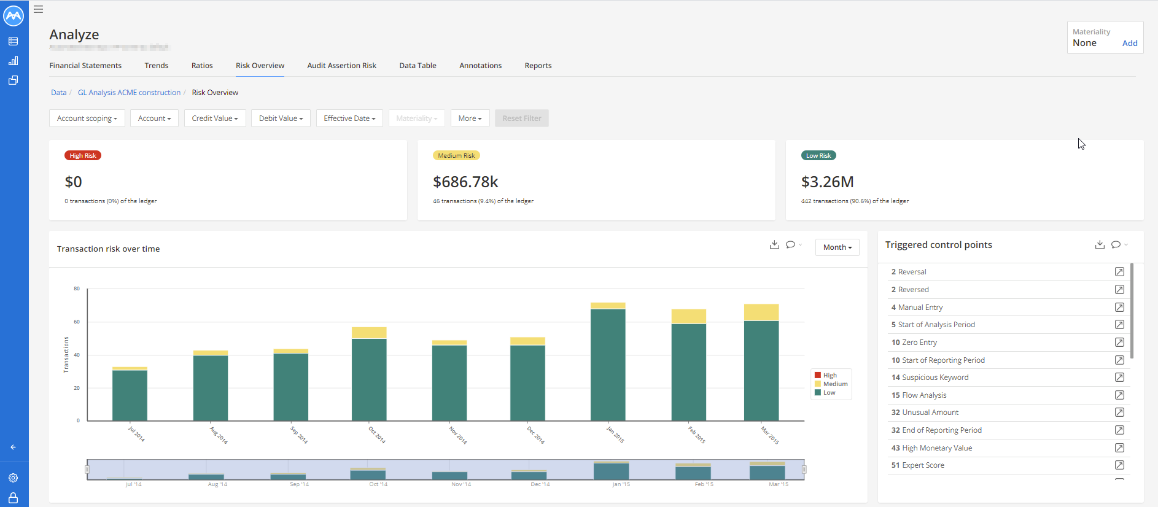This screenshot has width=1158, height=507.
Task: Expand Account scoping filter dropdown
Action: (x=87, y=118)
